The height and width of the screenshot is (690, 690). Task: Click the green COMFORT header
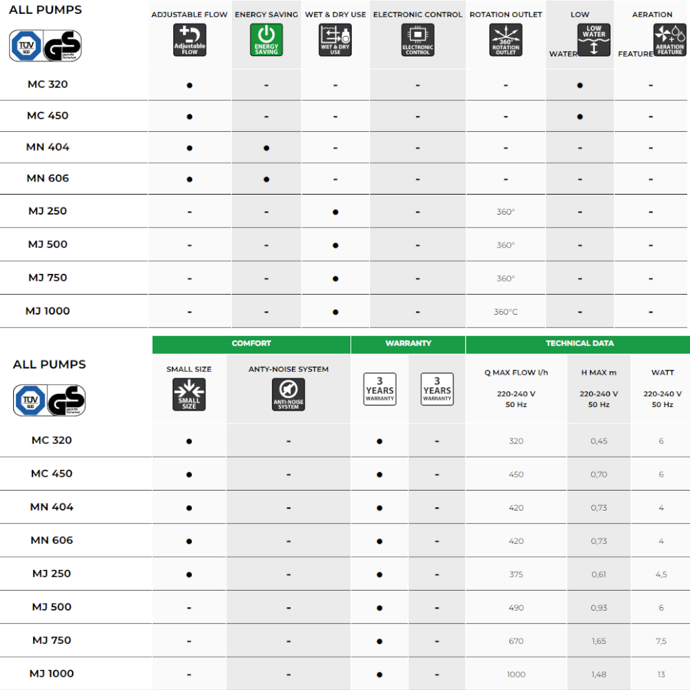(x=251, y=344)
